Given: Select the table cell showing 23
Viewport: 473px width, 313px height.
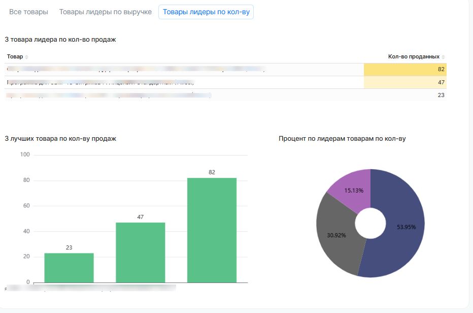Looking at the screenshot, I should 405,95.
